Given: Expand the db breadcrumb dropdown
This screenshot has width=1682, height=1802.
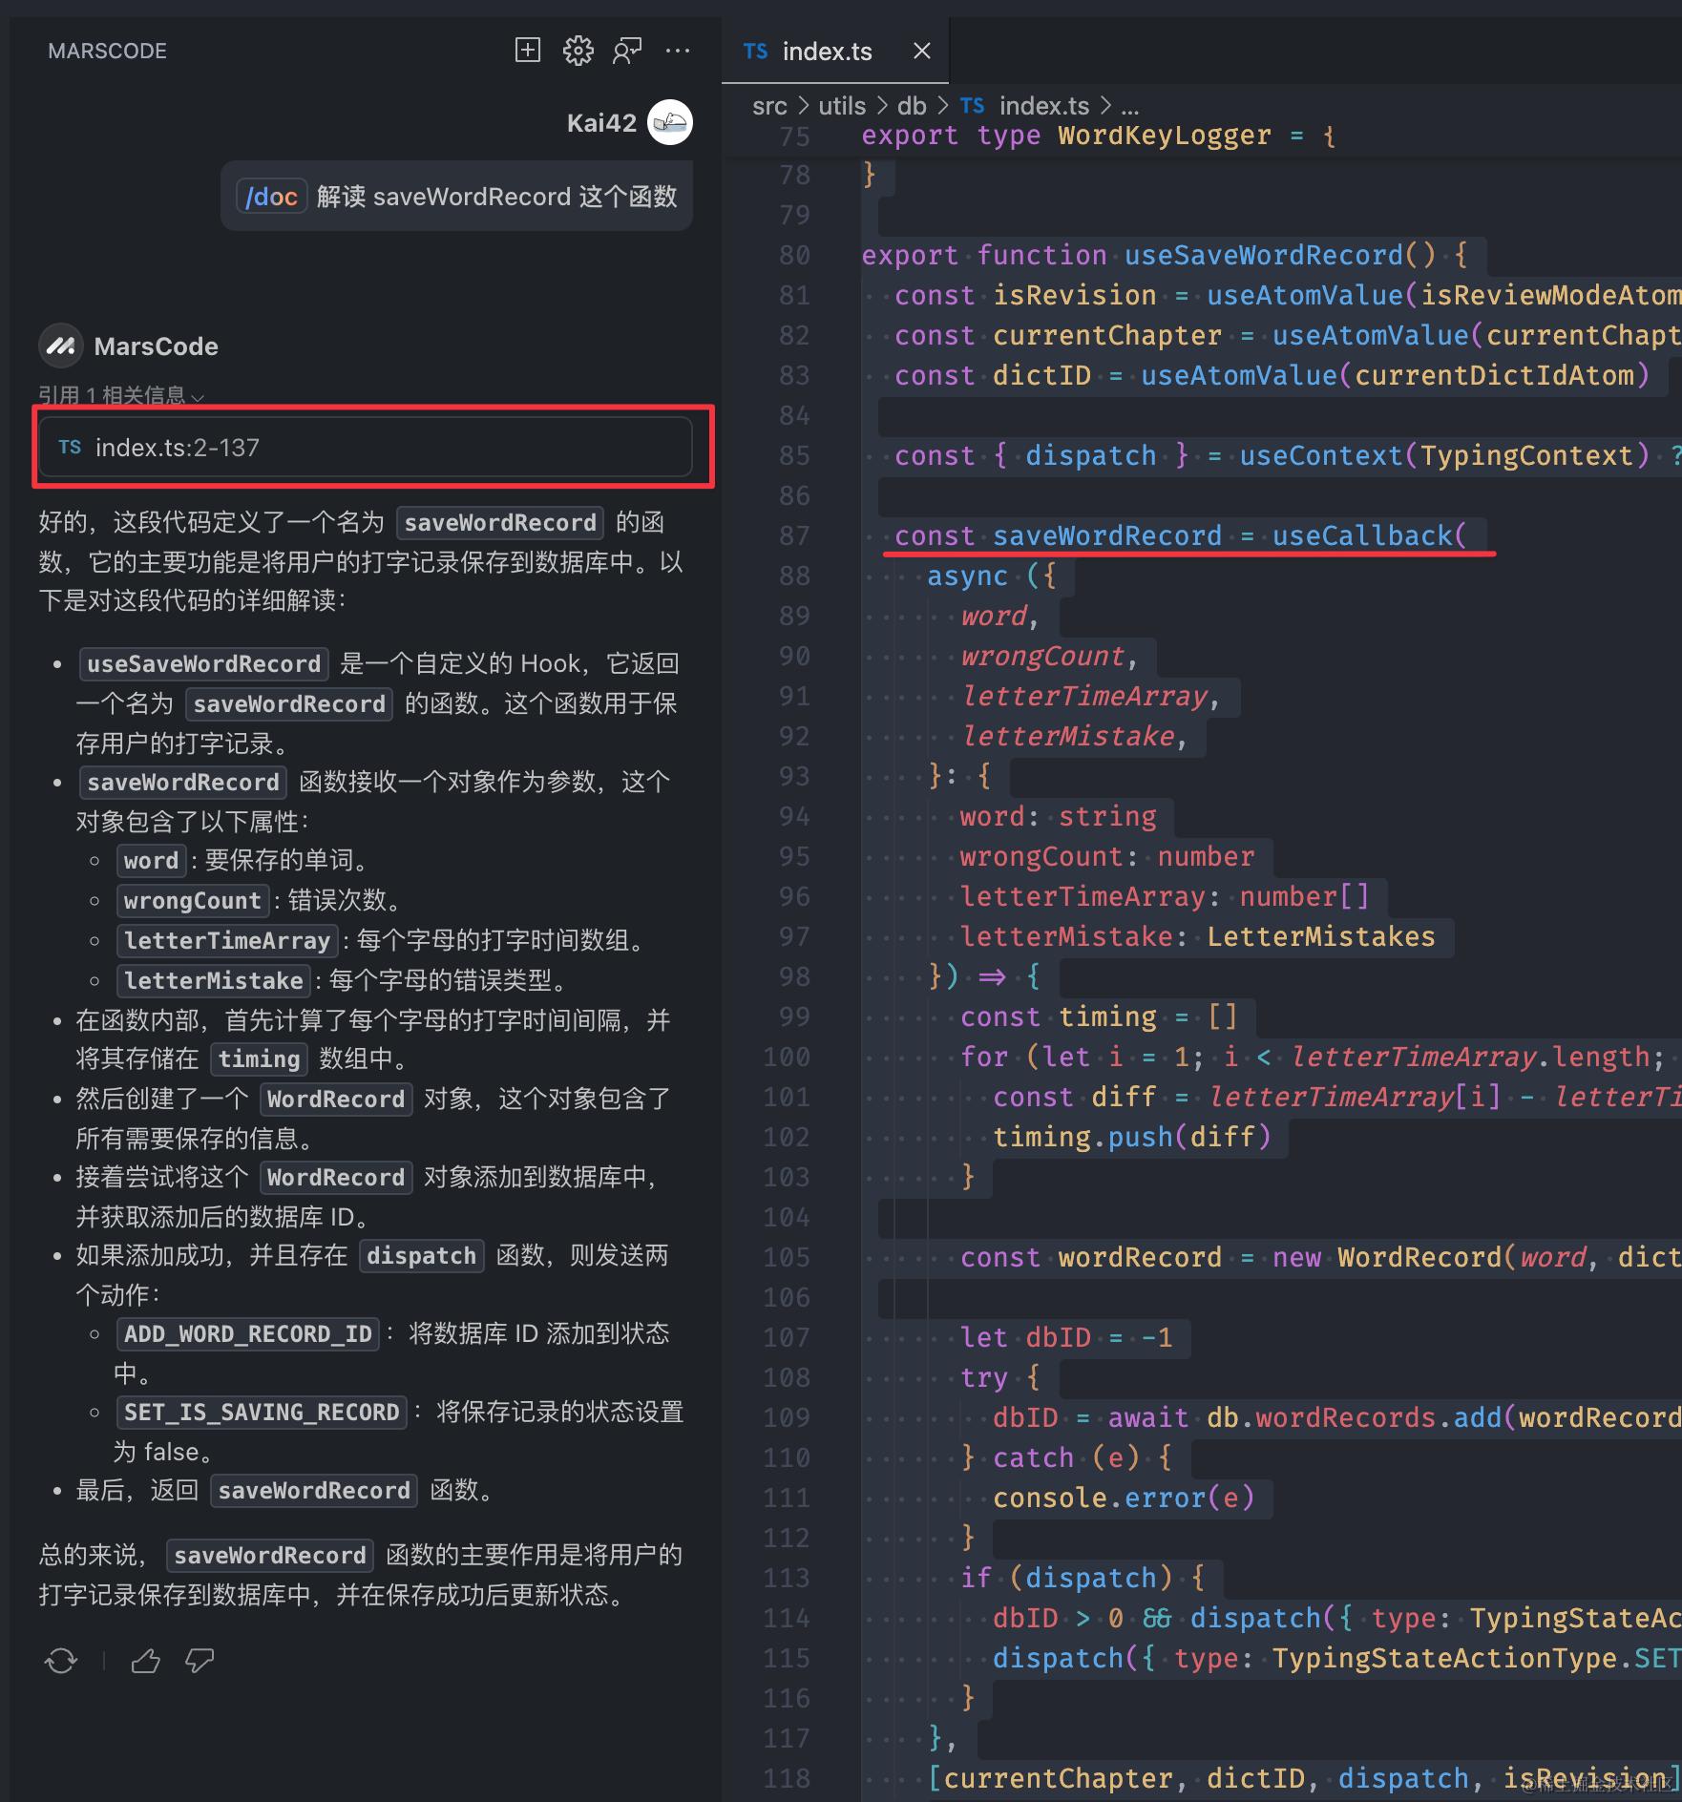Looking at the screenshot, I should click(x=911, y=105).
